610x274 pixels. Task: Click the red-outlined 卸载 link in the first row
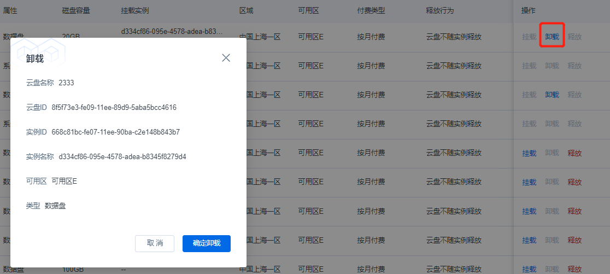pyautogui.click(x=552, y=37)
